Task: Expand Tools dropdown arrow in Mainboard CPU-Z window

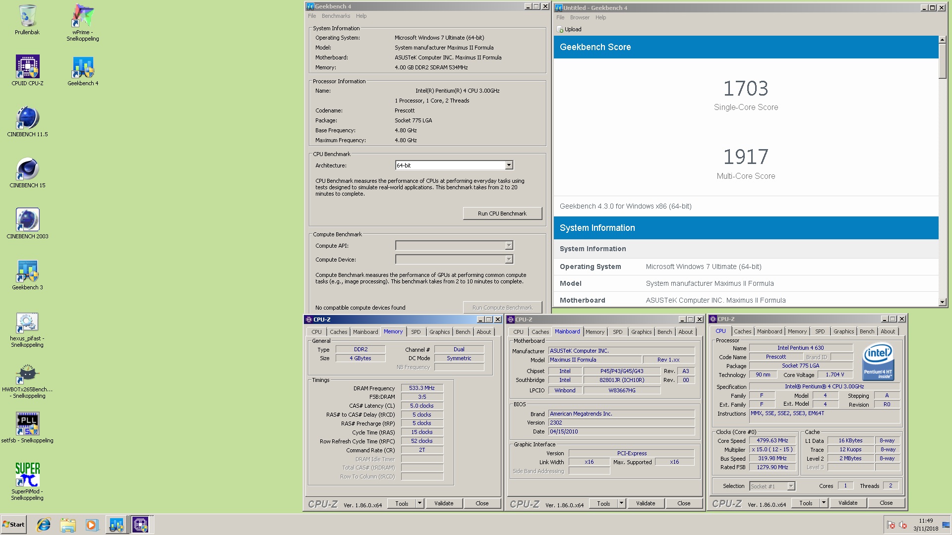Action: (621, 503)
